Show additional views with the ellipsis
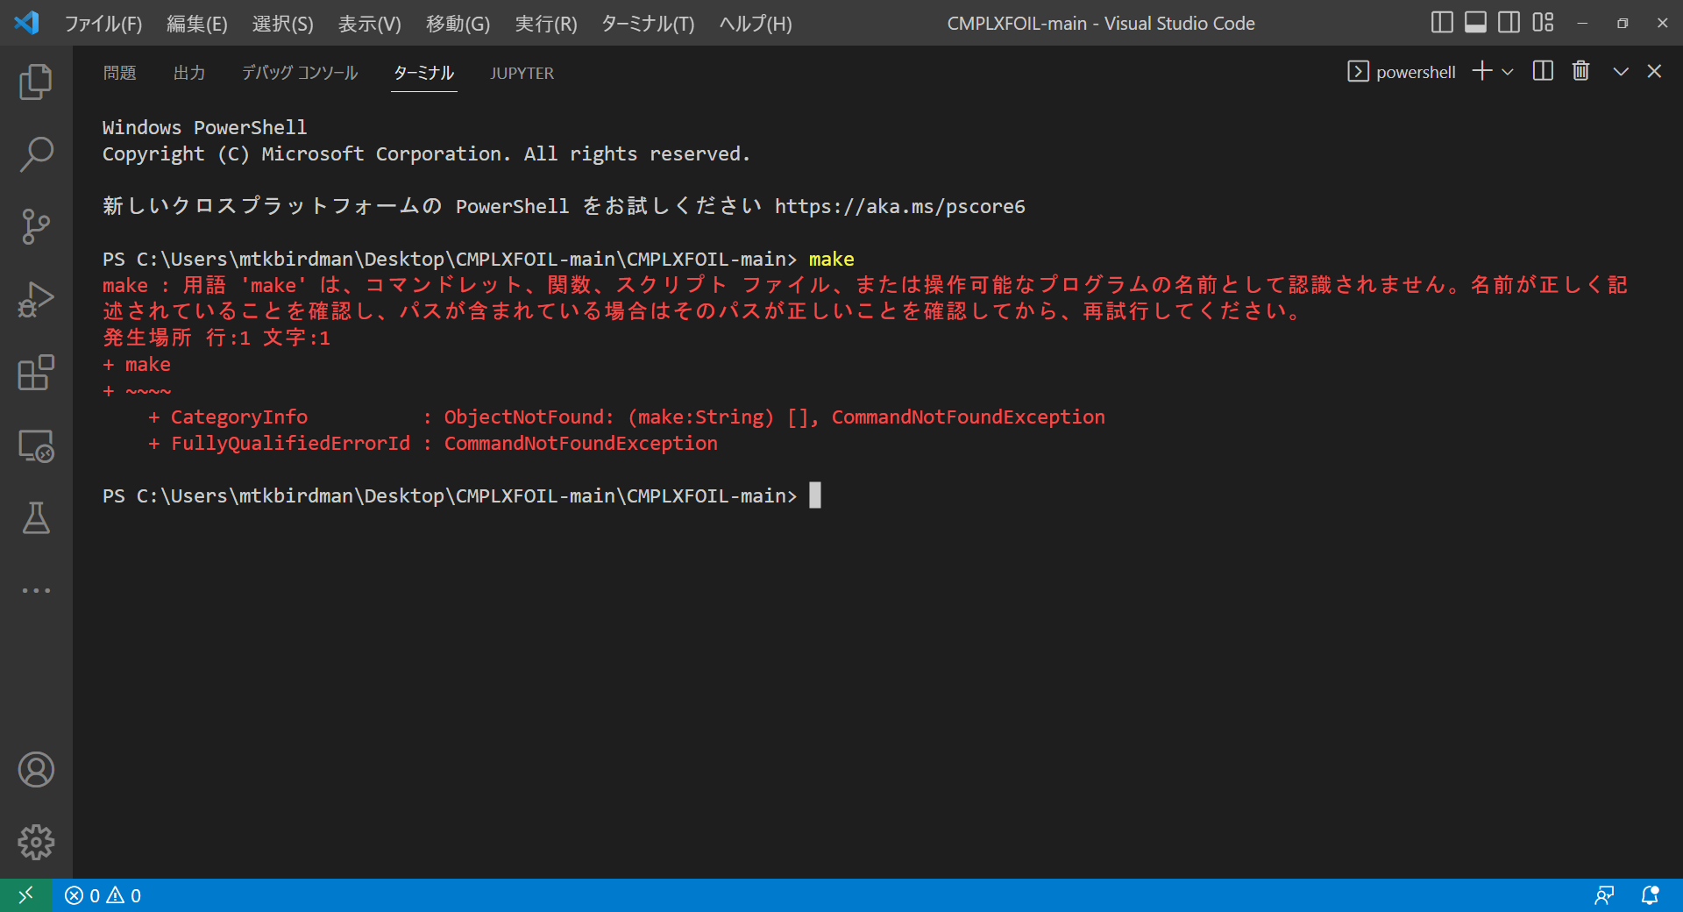 36,591
